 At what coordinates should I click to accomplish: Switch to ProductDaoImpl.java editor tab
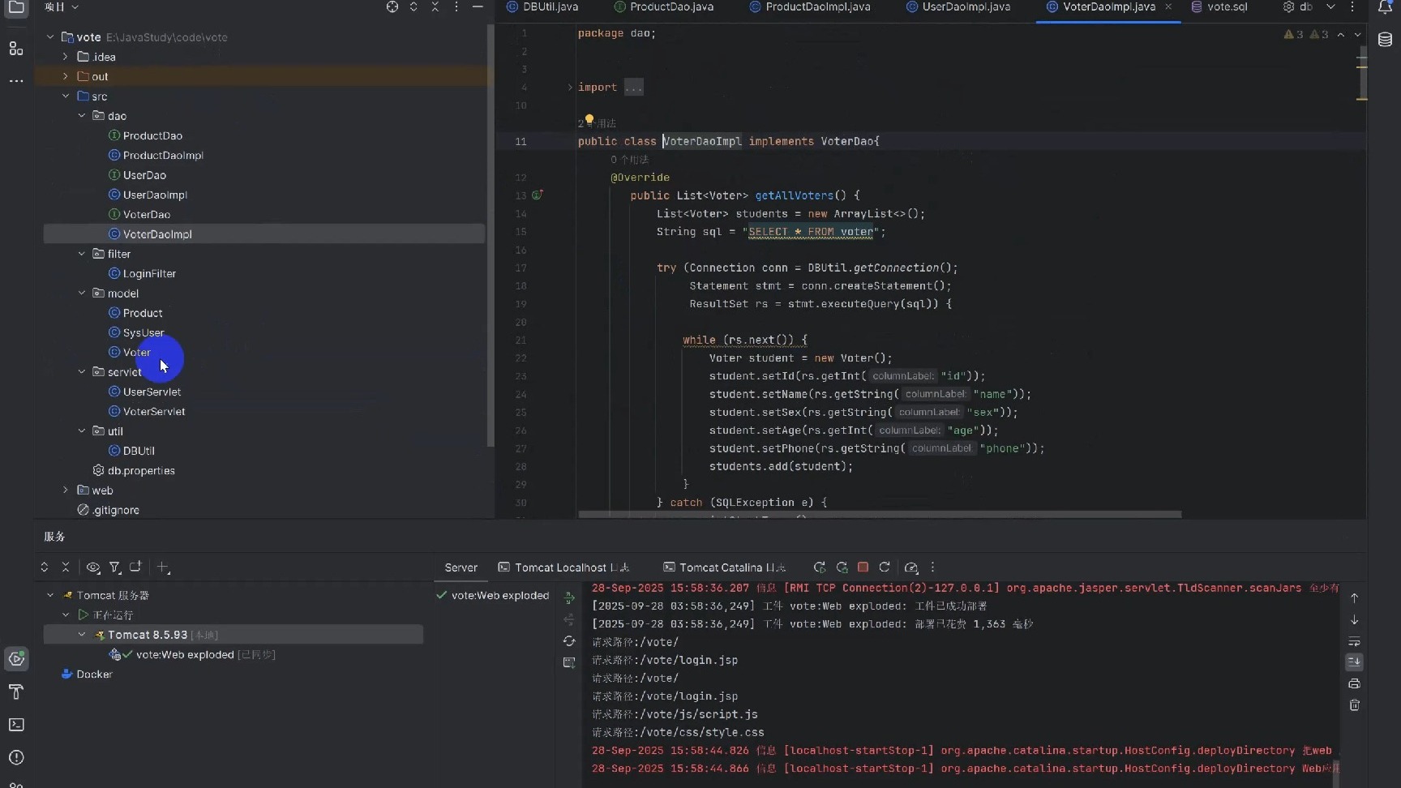810,6
